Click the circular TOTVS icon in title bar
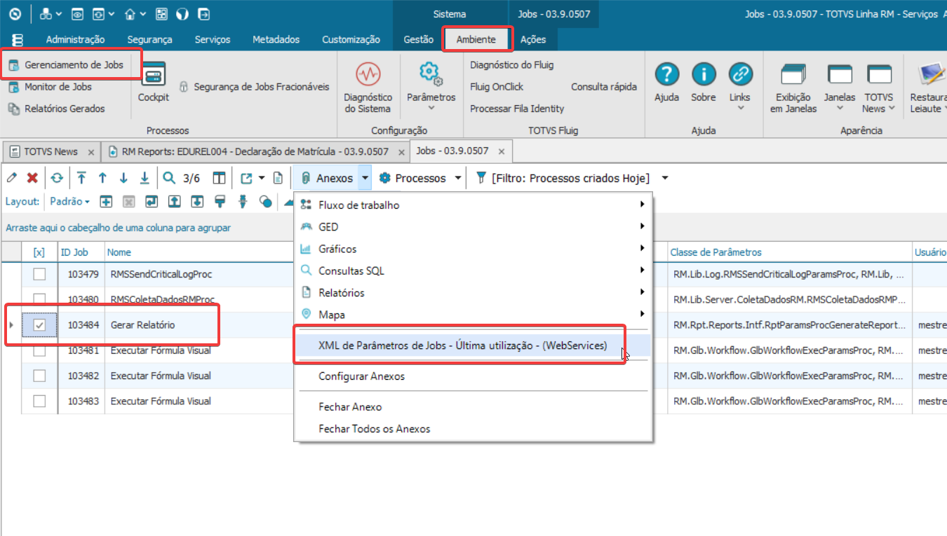947x536 pixels. coord(15,14)
